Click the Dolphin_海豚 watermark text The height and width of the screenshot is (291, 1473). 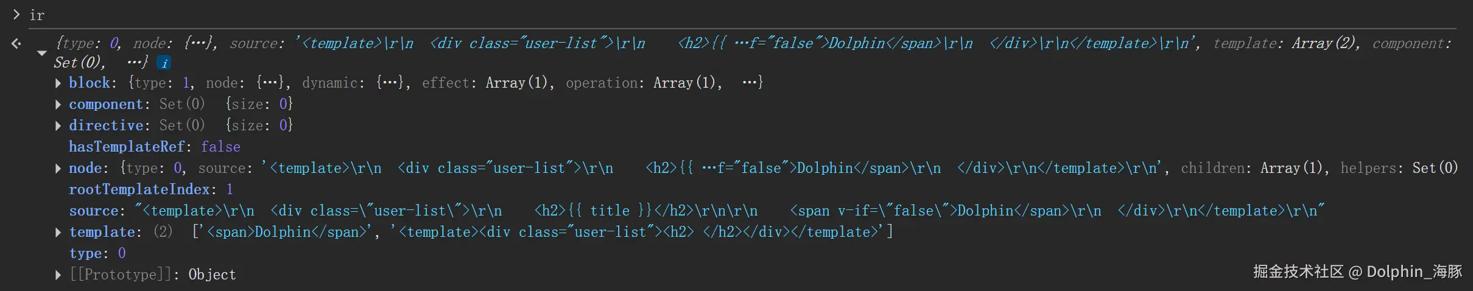coord(1414,272)
